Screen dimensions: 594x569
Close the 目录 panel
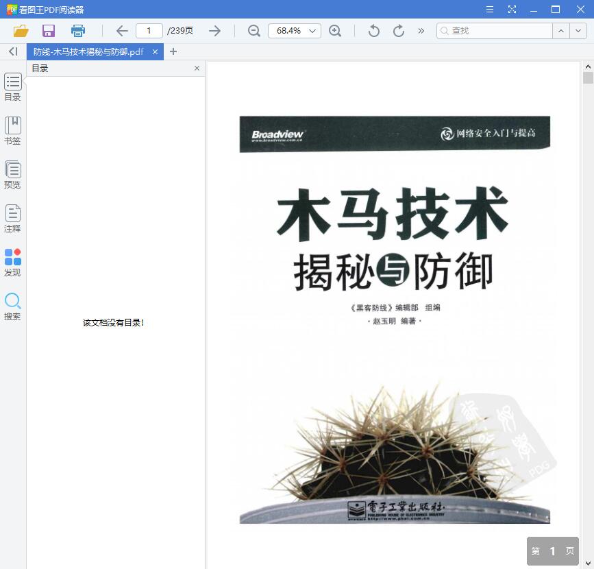coord(197,69)
